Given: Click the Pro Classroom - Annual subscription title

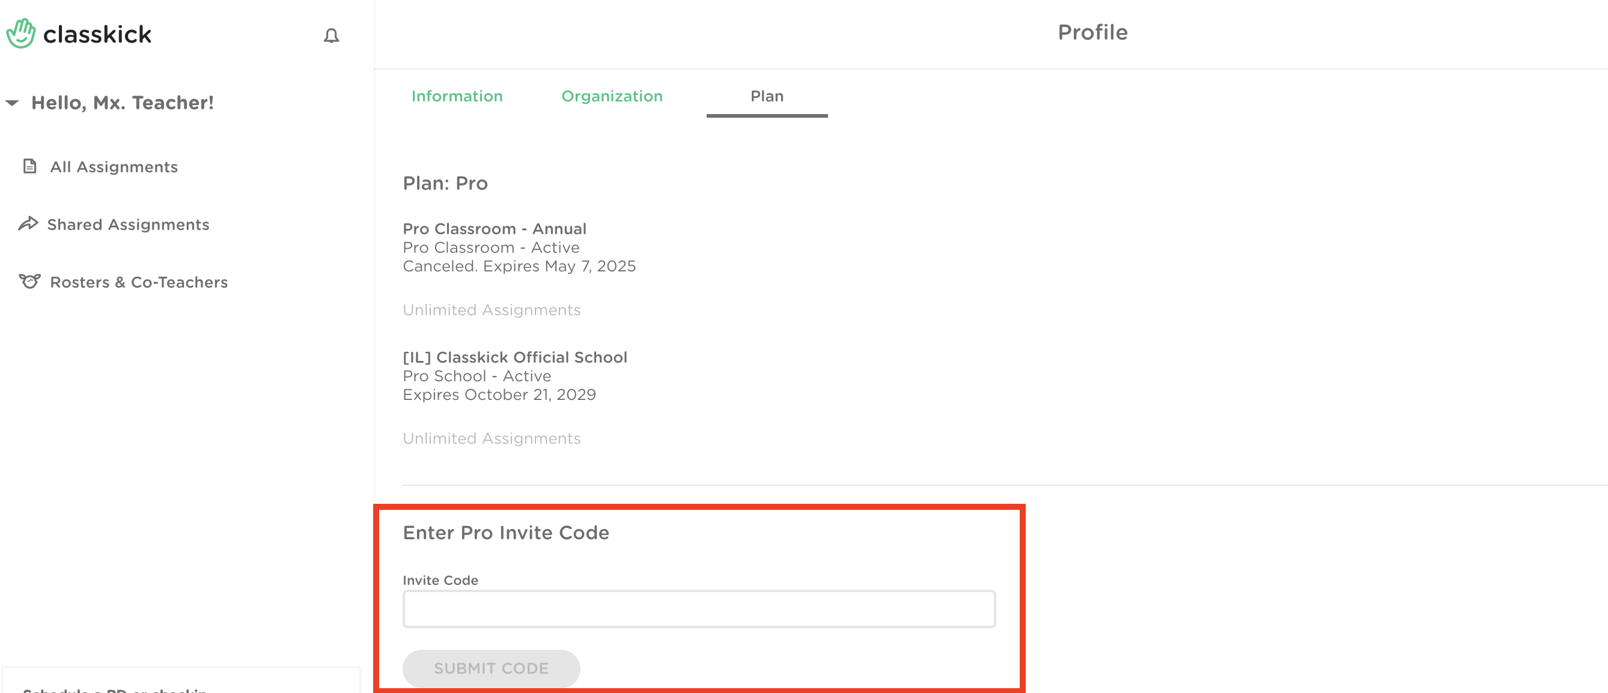Looking at the screenshot, I should (494, 228).
